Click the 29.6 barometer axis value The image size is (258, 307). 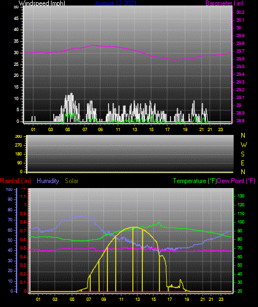pyautogui.click(x=240, y=59)
